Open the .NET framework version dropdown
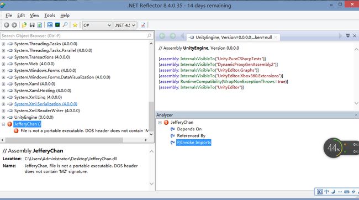 (x=125, y=25)
